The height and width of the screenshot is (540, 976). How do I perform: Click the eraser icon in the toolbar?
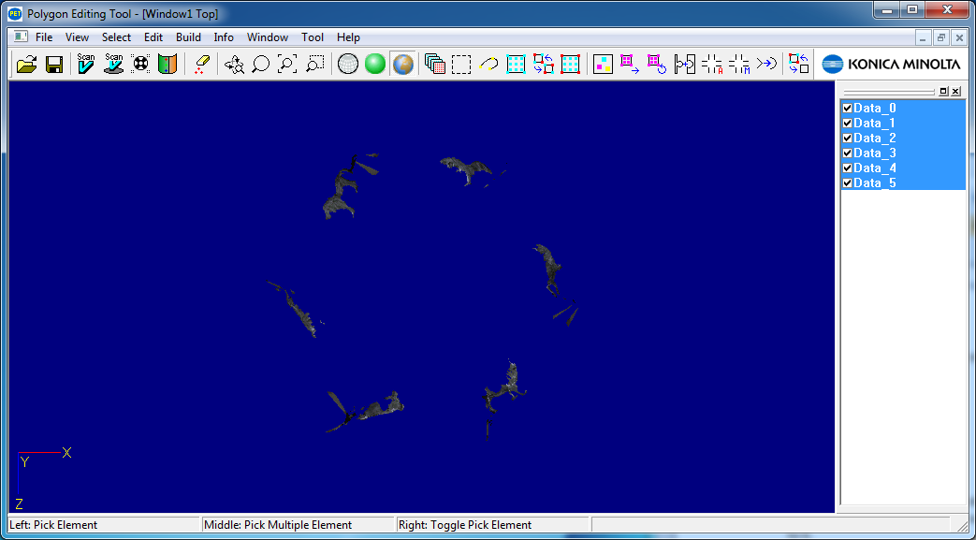tap(201, 64)
